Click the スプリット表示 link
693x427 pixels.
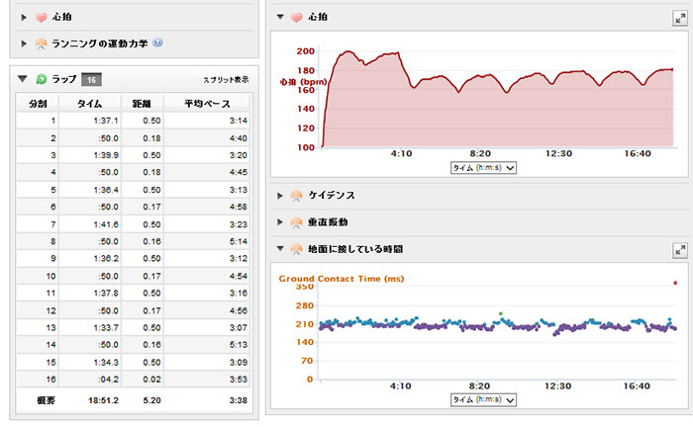(x=226, y=80)
